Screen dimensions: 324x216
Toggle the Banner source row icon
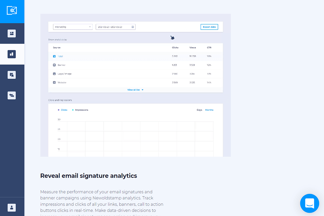point(54,65)
